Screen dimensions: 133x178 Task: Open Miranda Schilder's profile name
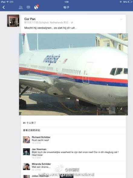click(41, 164)
